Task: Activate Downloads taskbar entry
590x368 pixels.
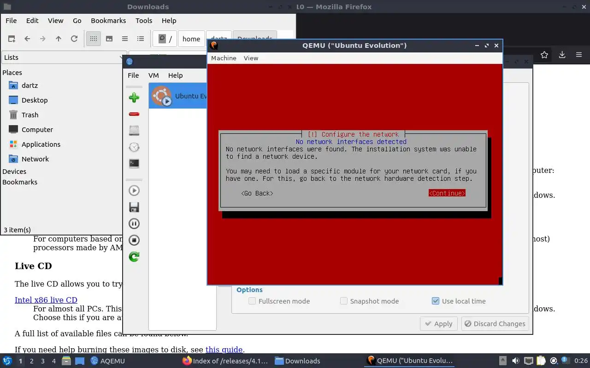Action: [297, 361]
